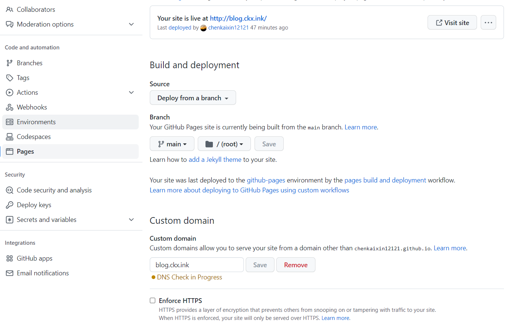This screenshot has width=508, height=324.
Task: Click the GitHub apps grid icon
Action: 10,258
